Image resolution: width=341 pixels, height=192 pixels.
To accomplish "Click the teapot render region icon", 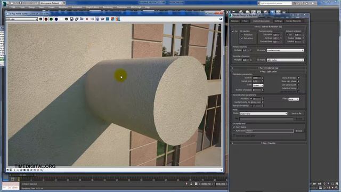I will pyautogui.click(x=102, y=19).
